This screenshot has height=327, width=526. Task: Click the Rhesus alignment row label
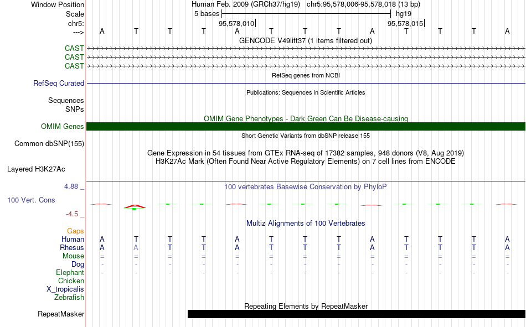[72, 247]
